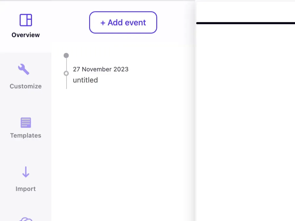
Task: Go to the Import tab label
Action: click(26, 189)
